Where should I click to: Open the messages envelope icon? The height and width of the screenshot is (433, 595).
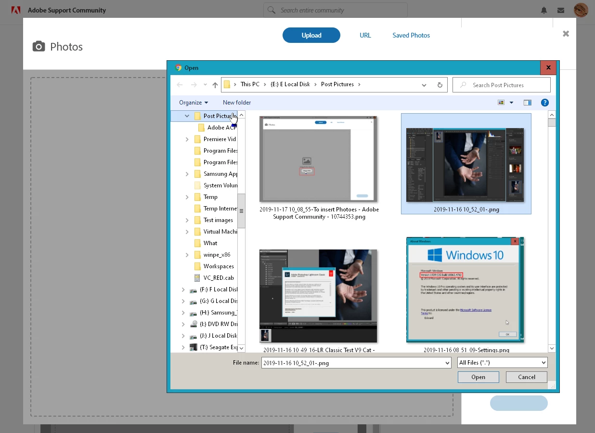tap(561, 10)
